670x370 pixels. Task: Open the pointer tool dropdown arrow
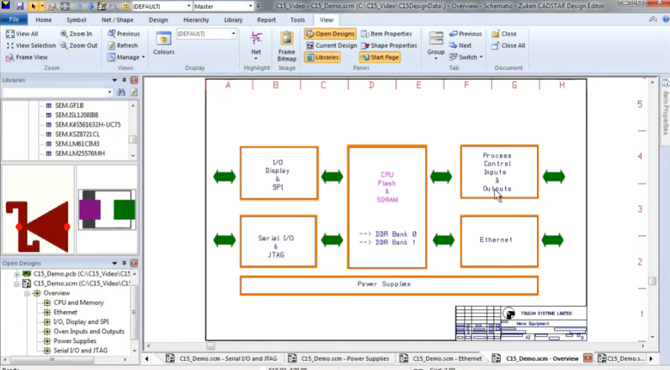click(x=42, y=6)
